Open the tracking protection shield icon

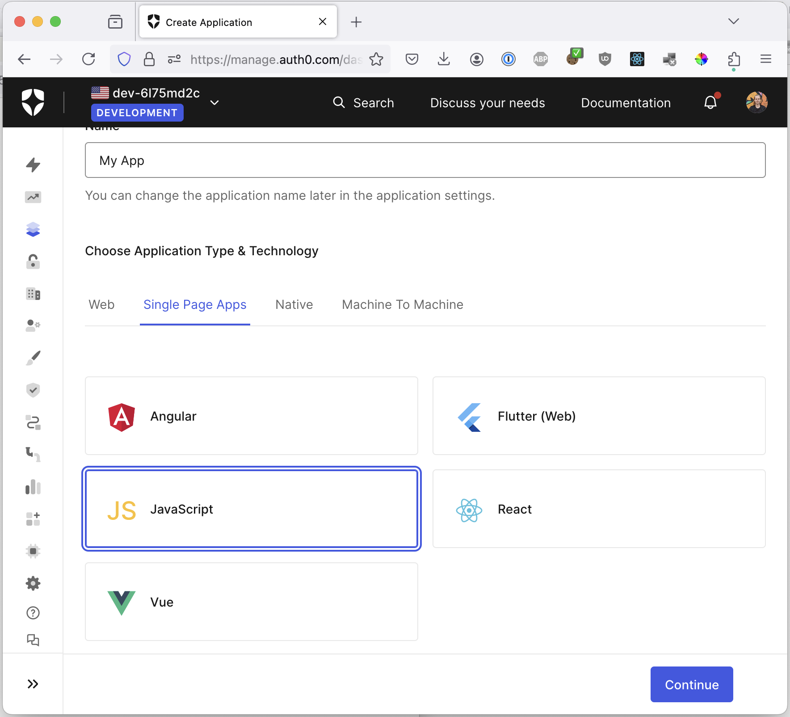point(124,59)
